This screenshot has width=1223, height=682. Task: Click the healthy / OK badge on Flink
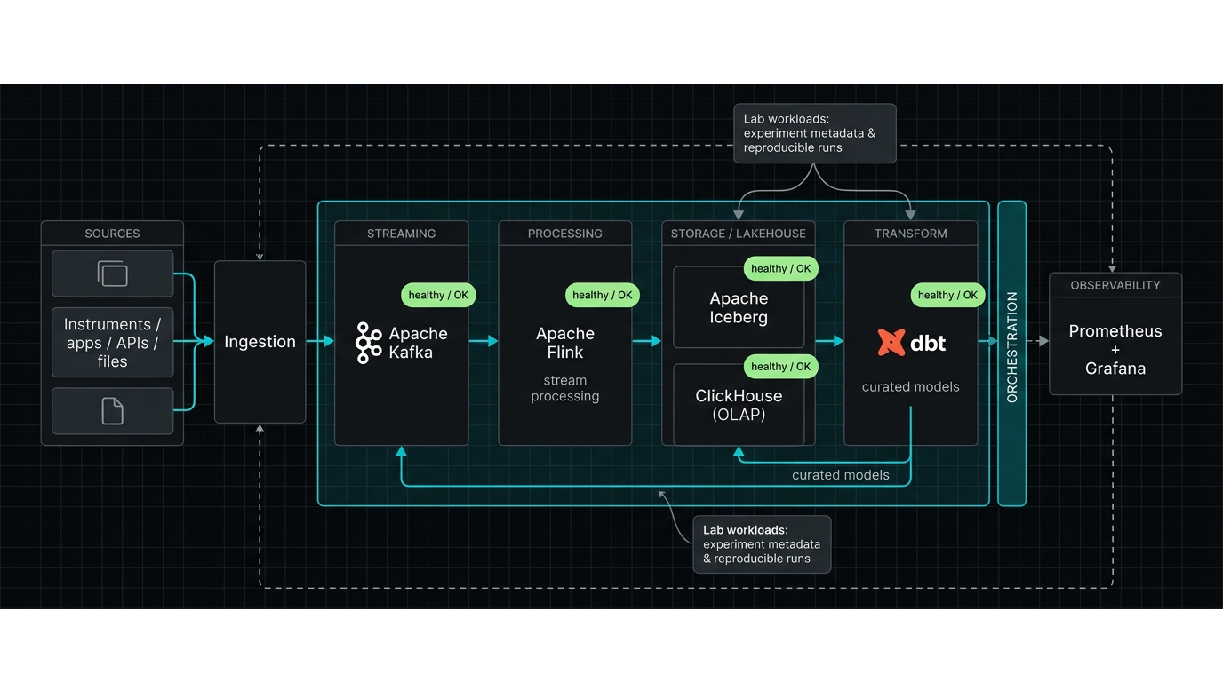click(x=603, y=295)
